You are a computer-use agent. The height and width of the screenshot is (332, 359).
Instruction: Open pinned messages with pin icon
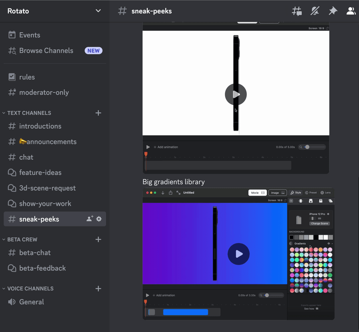[333, 11]
